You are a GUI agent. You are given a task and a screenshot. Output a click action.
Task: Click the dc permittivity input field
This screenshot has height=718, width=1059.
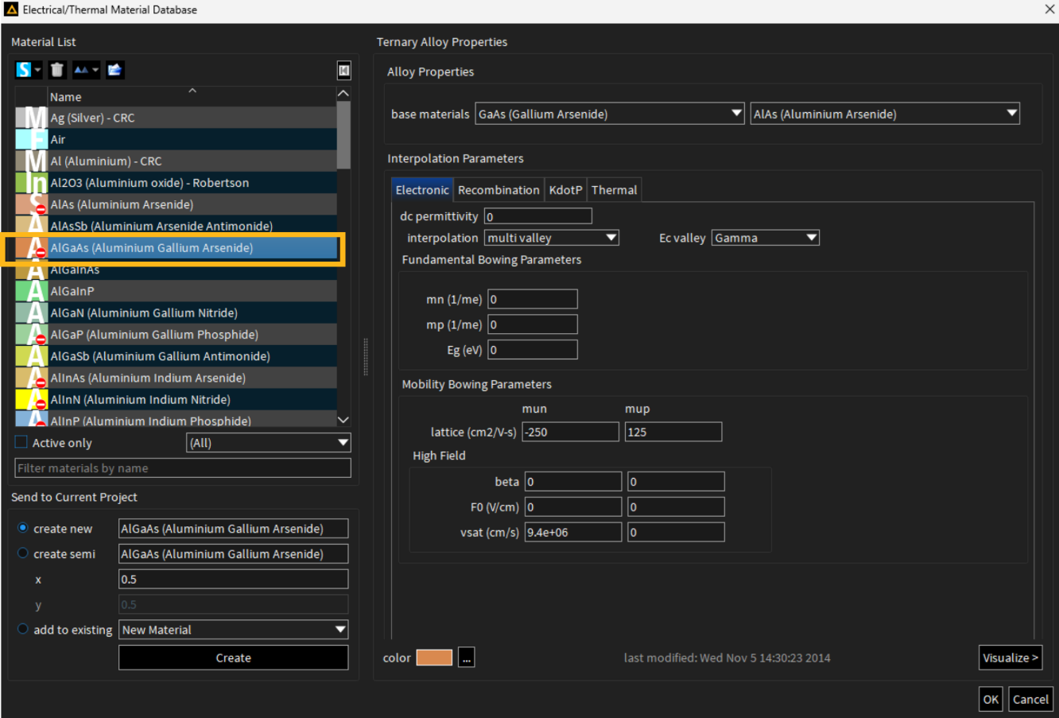538,216
